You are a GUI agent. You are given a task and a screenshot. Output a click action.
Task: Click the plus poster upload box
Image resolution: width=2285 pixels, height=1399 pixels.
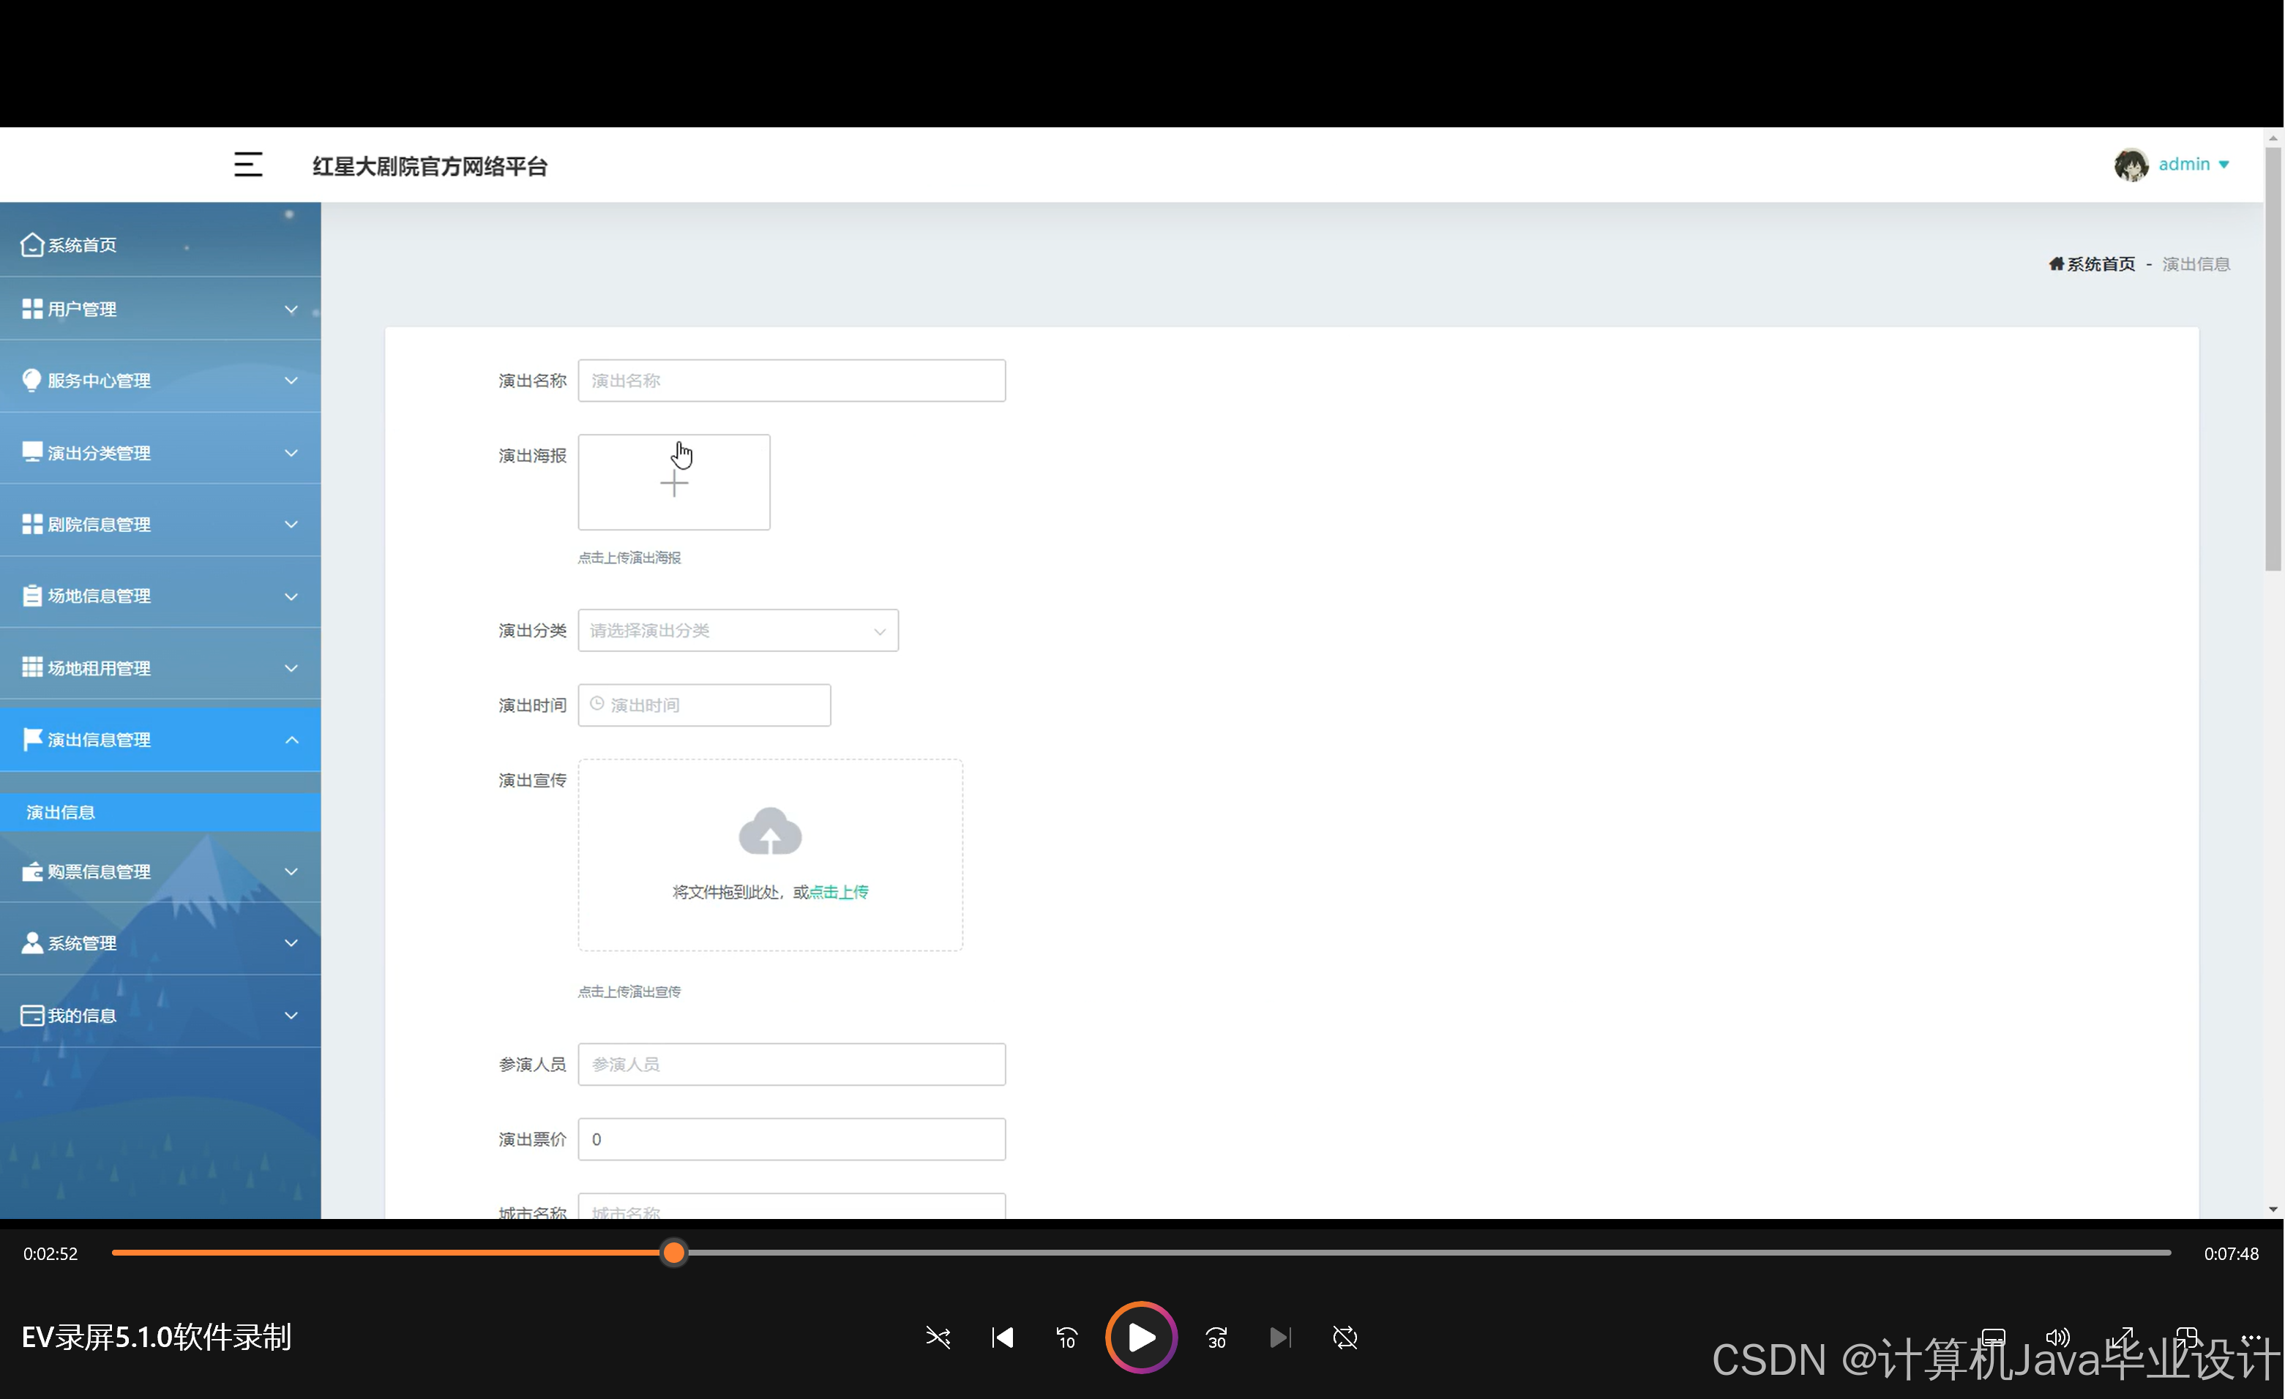pos(673,482)
